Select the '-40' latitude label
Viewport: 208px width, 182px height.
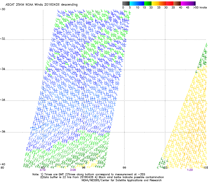coord(3,164)
